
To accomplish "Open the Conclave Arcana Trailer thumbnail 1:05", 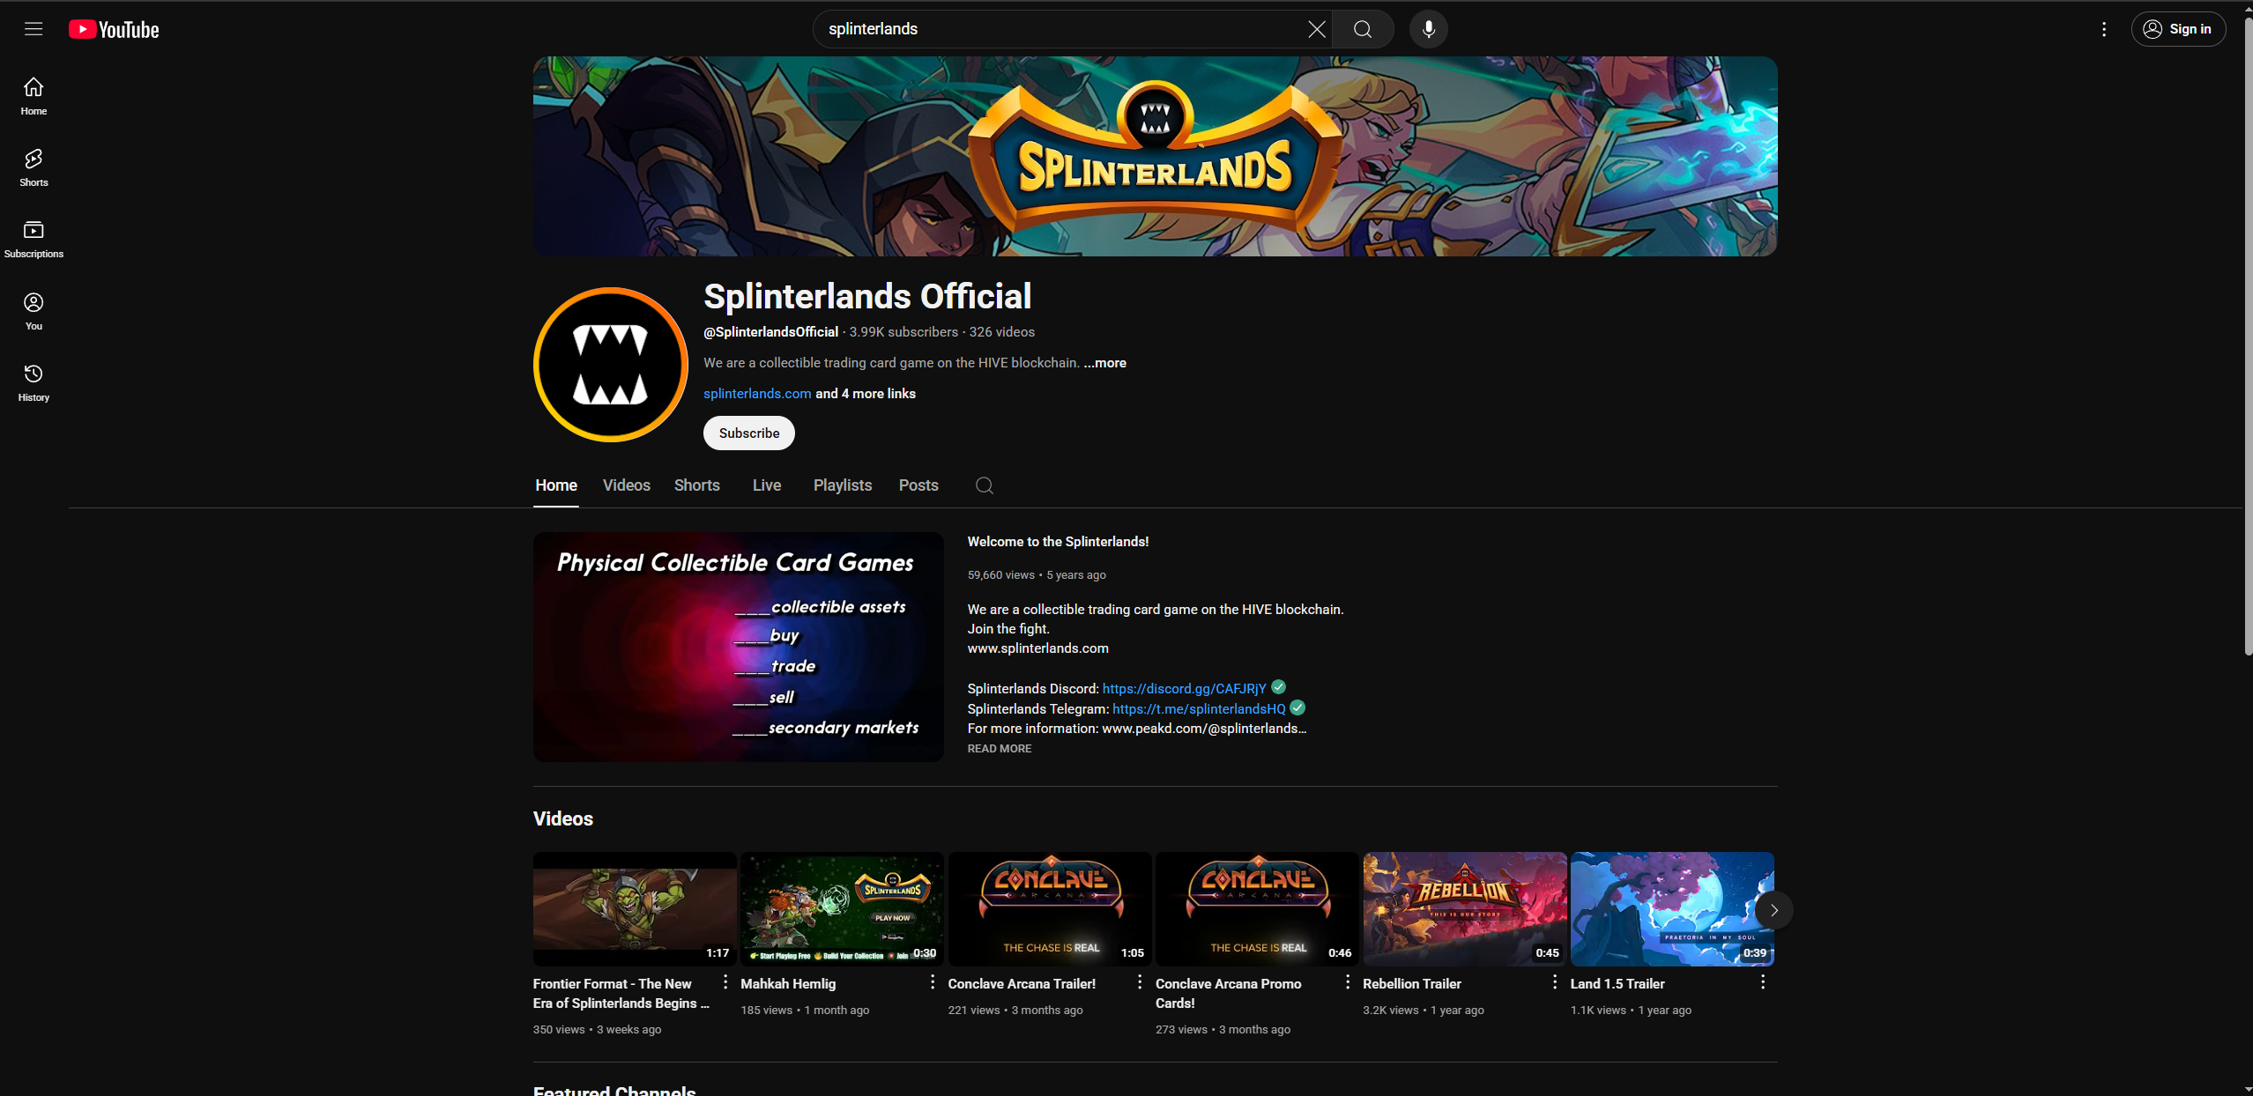I will coord(1049,909).
